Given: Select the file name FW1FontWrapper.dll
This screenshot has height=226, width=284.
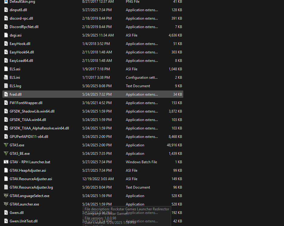Looking at the screenshot, I should (26, 103).
